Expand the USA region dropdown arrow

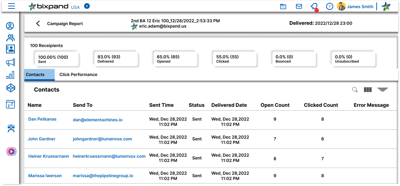[x=87, y=6]
